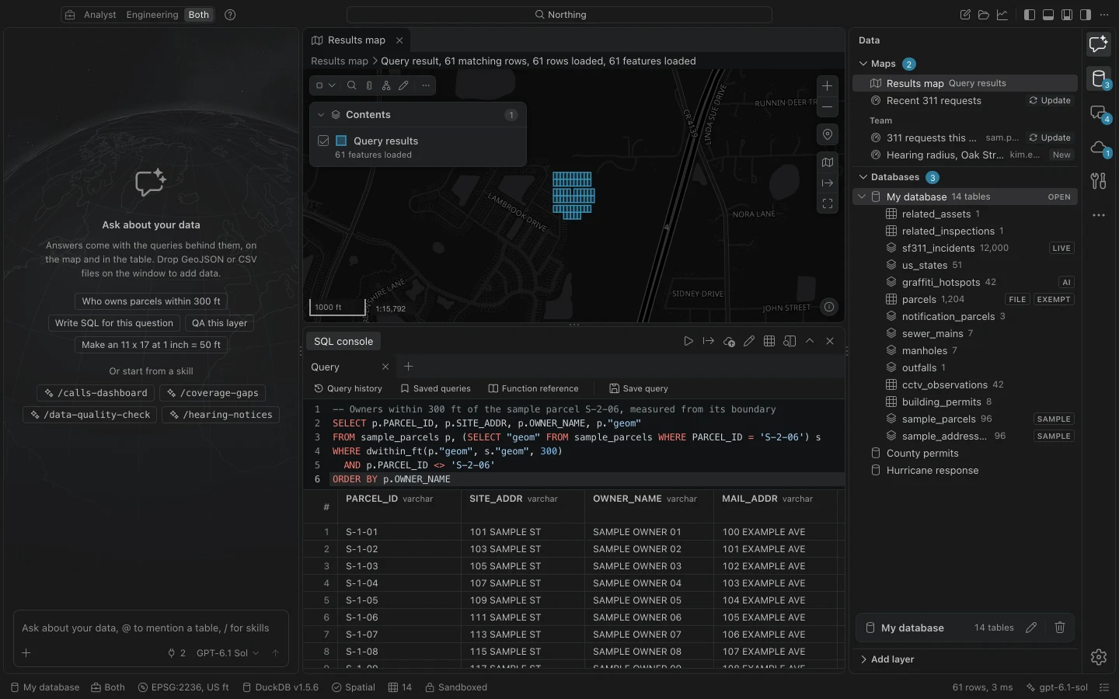Click the settings gear in right rail
1119x699 pixels.
point(1099,657)
